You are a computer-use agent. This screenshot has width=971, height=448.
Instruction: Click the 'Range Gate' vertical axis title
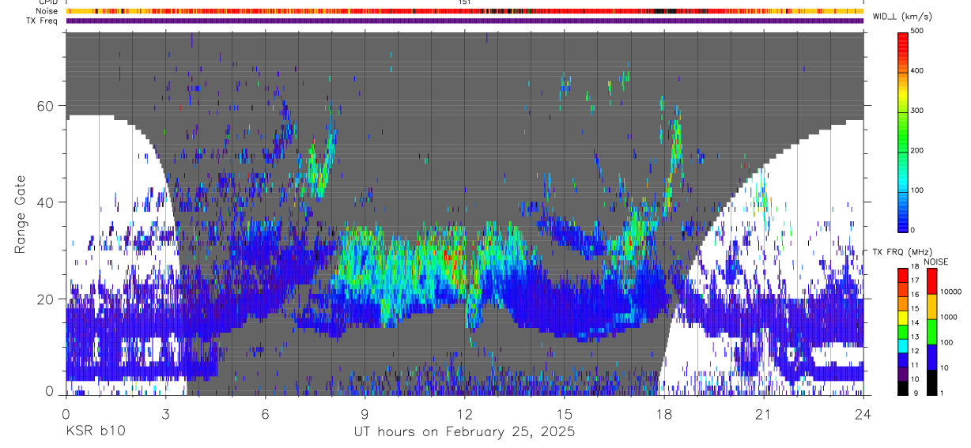coord(21,215)
